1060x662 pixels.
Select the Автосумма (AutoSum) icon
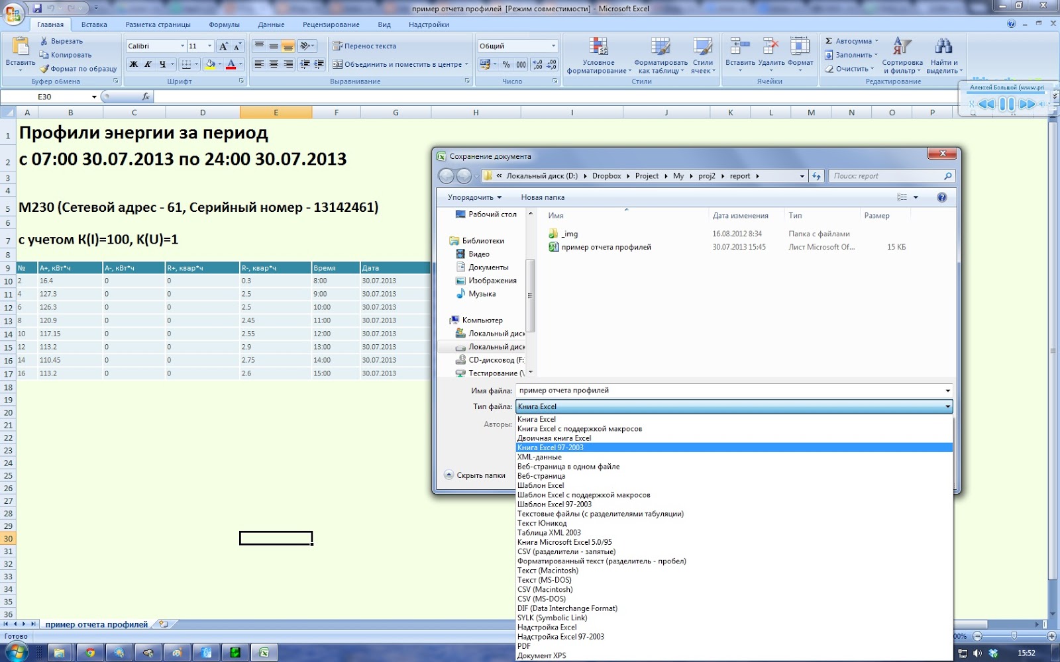point(829,41)
